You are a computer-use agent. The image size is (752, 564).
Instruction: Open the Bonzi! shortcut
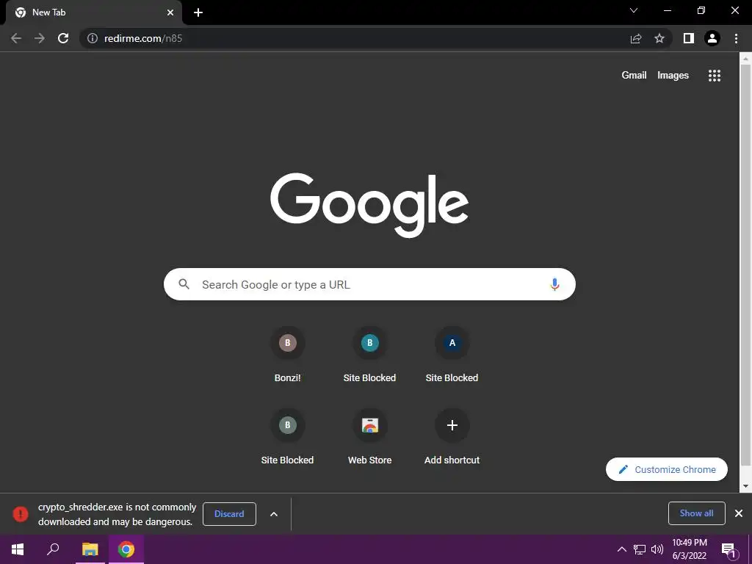(287, 355)
